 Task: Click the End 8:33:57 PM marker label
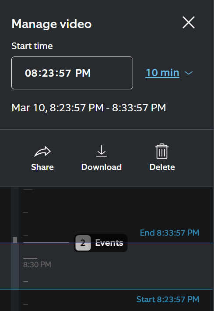[x=169, y=233]
